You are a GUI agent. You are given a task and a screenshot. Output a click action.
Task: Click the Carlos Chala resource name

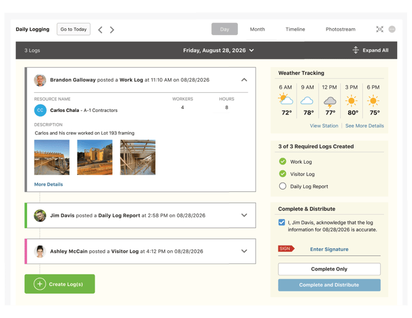65,110
